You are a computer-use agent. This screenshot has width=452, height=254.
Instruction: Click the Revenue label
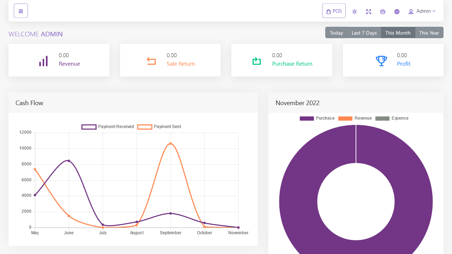click(70, 64)
